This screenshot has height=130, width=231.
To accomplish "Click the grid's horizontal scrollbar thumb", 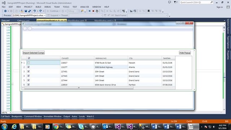I will pyautogui.click(x=79, y=88).
